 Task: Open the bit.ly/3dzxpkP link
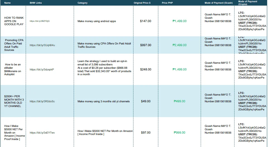42,70
